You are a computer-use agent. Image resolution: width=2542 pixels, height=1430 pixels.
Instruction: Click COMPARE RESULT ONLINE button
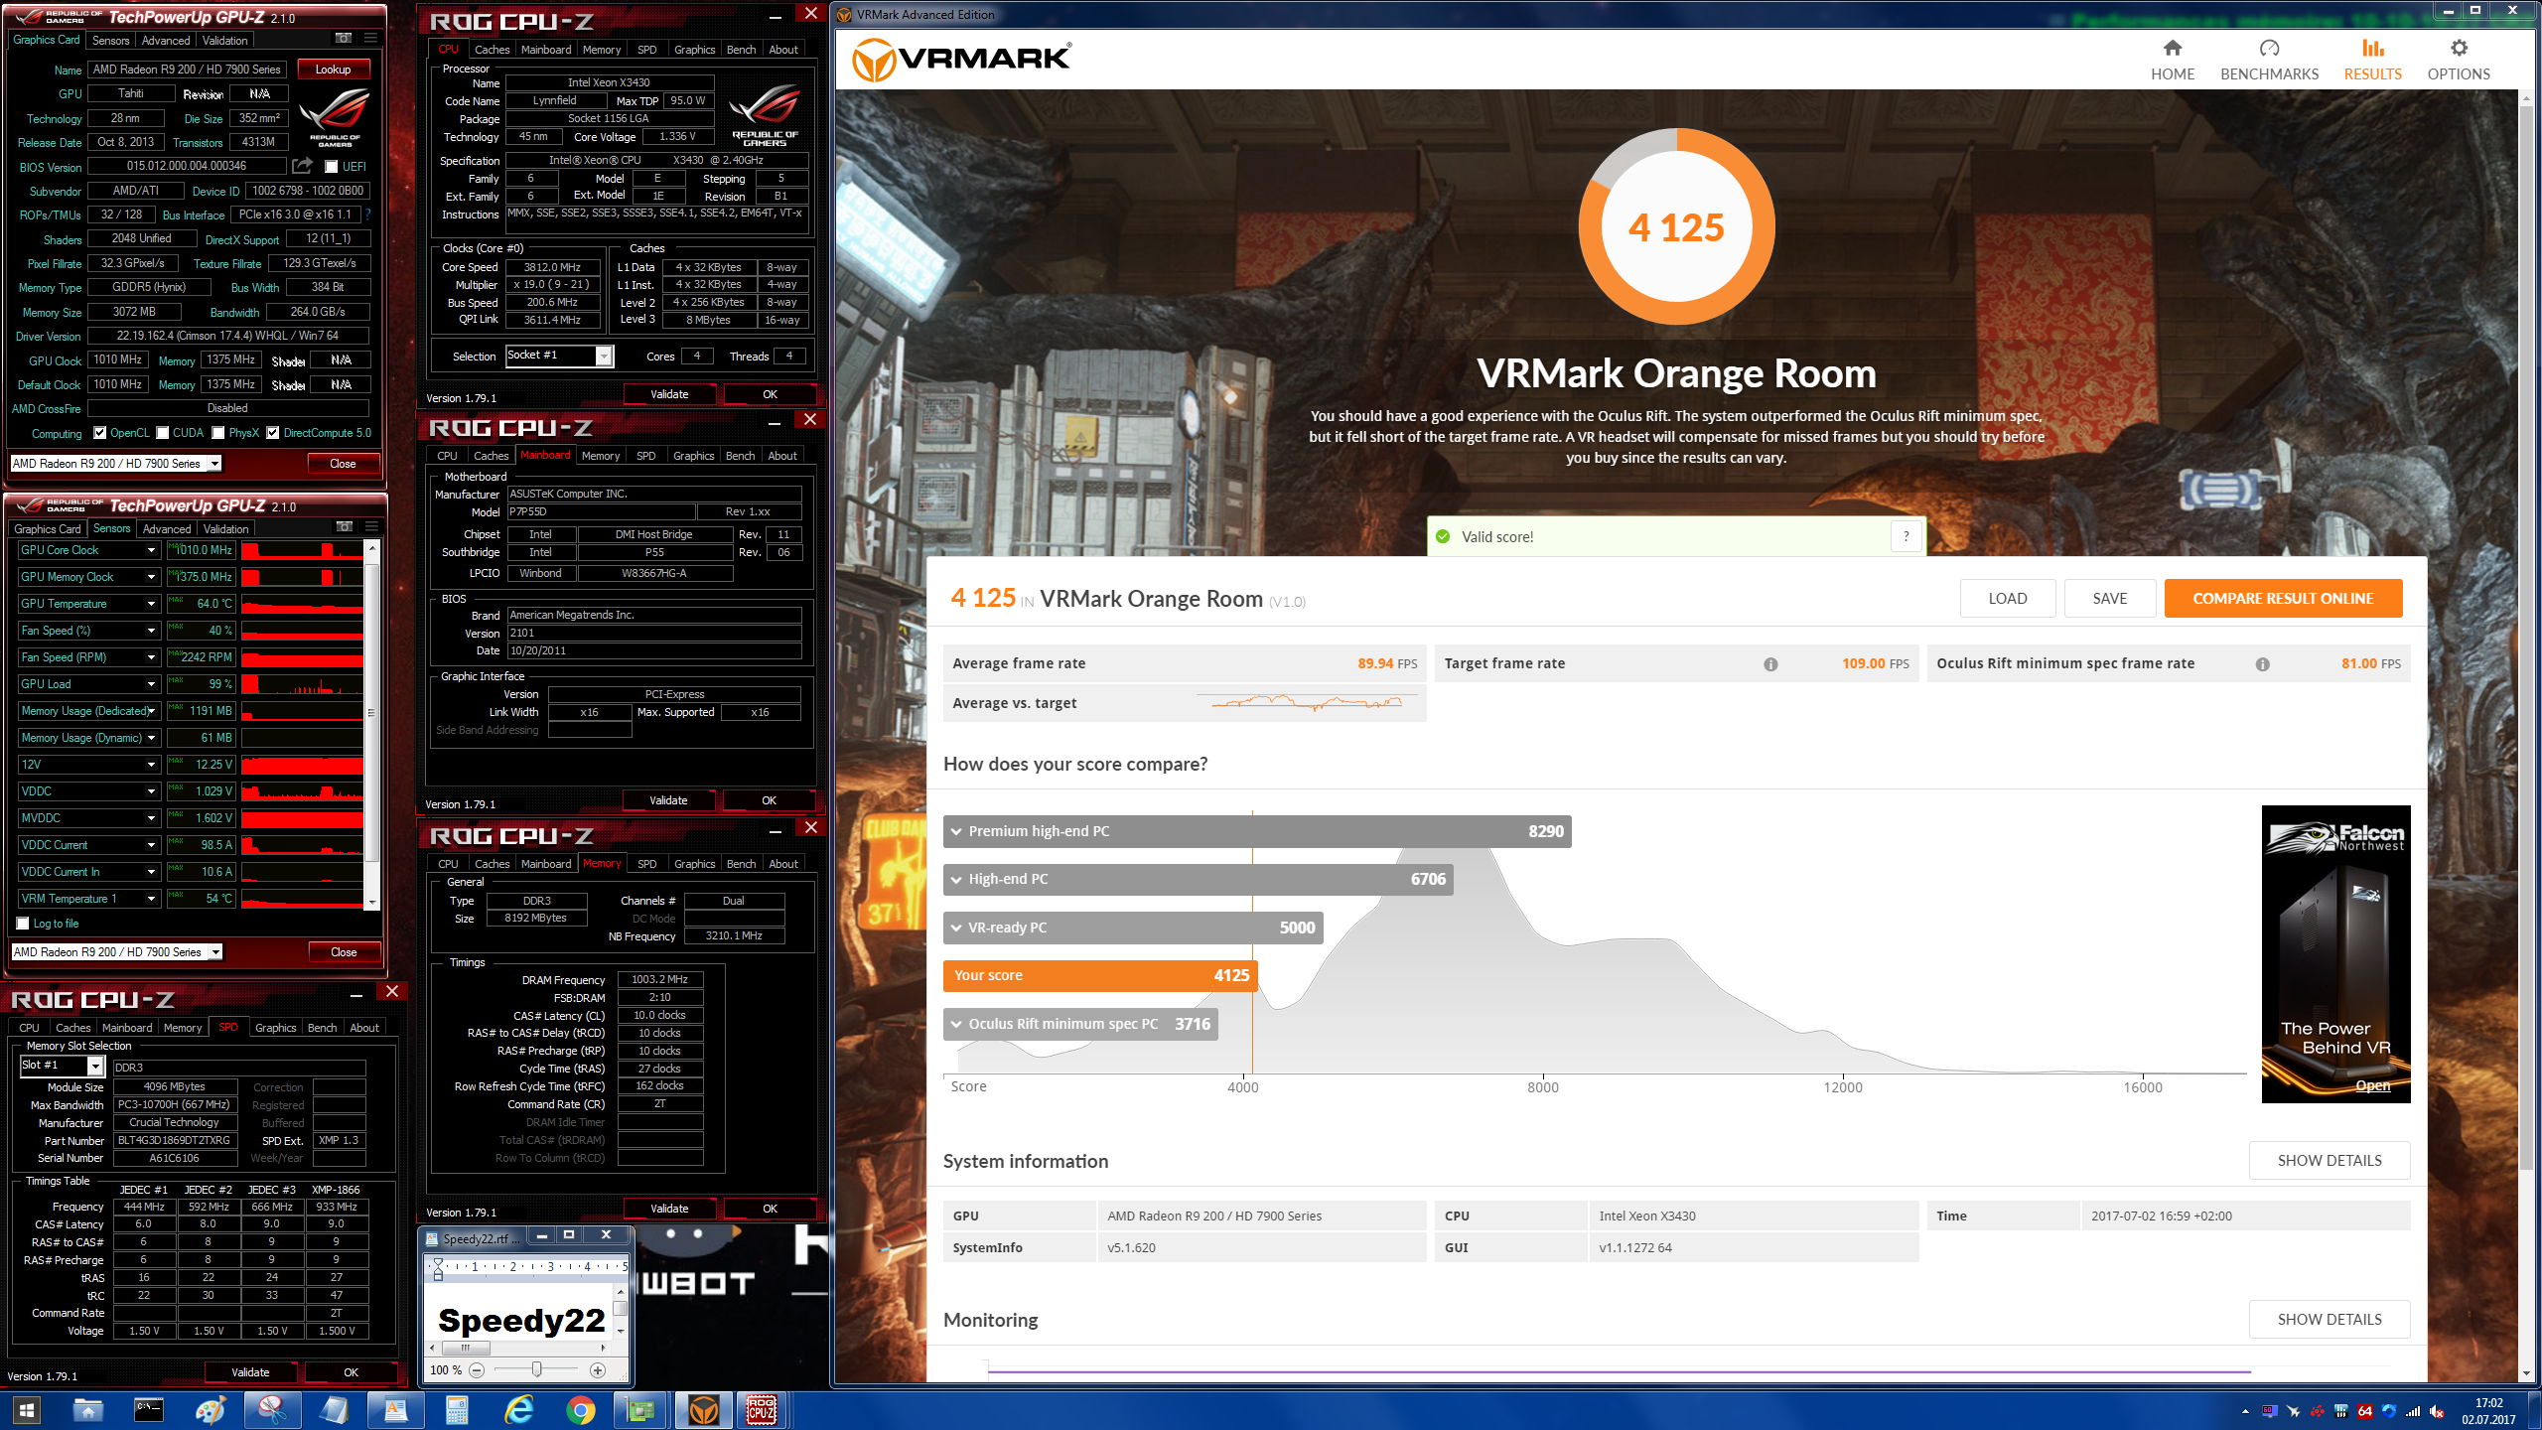(2283, 599)
